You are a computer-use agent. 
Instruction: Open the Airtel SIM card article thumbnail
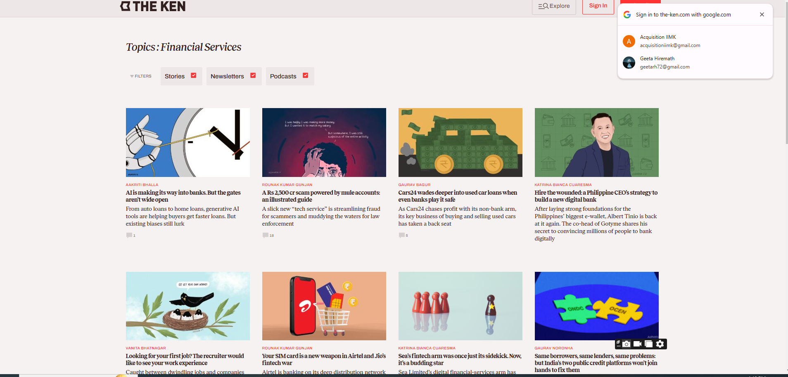pos(324,306)
